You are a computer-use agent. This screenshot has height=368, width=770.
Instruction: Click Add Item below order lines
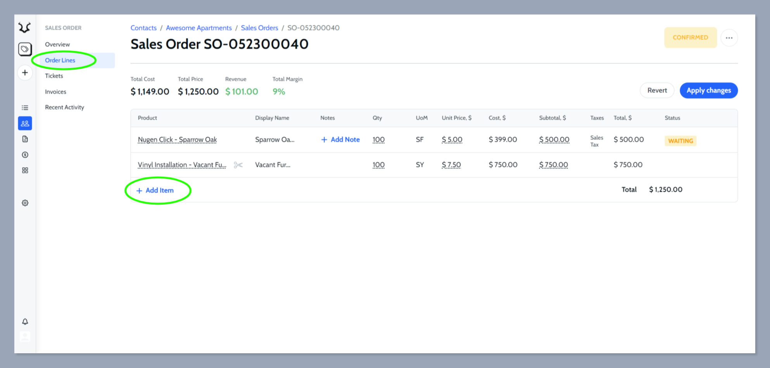coord(155,190)
